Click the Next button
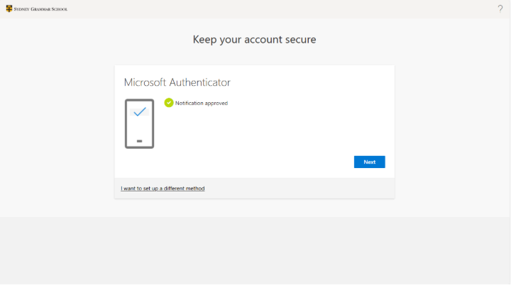The image size is (511, 285). pos(369,162)
